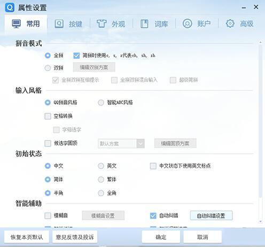The height and width of the screenshot is (247, 265).
Task: Click the book icon of 词库 tab
Action: click(x=144, y=24)
